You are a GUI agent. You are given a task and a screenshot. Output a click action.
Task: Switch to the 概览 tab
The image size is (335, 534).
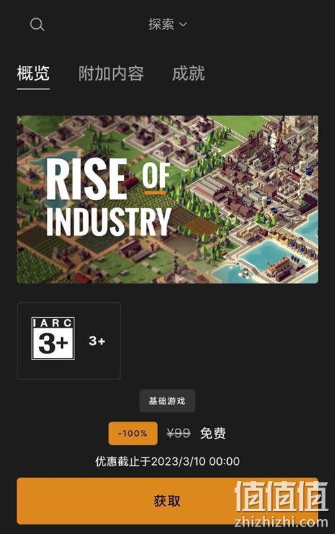point(33,73)
